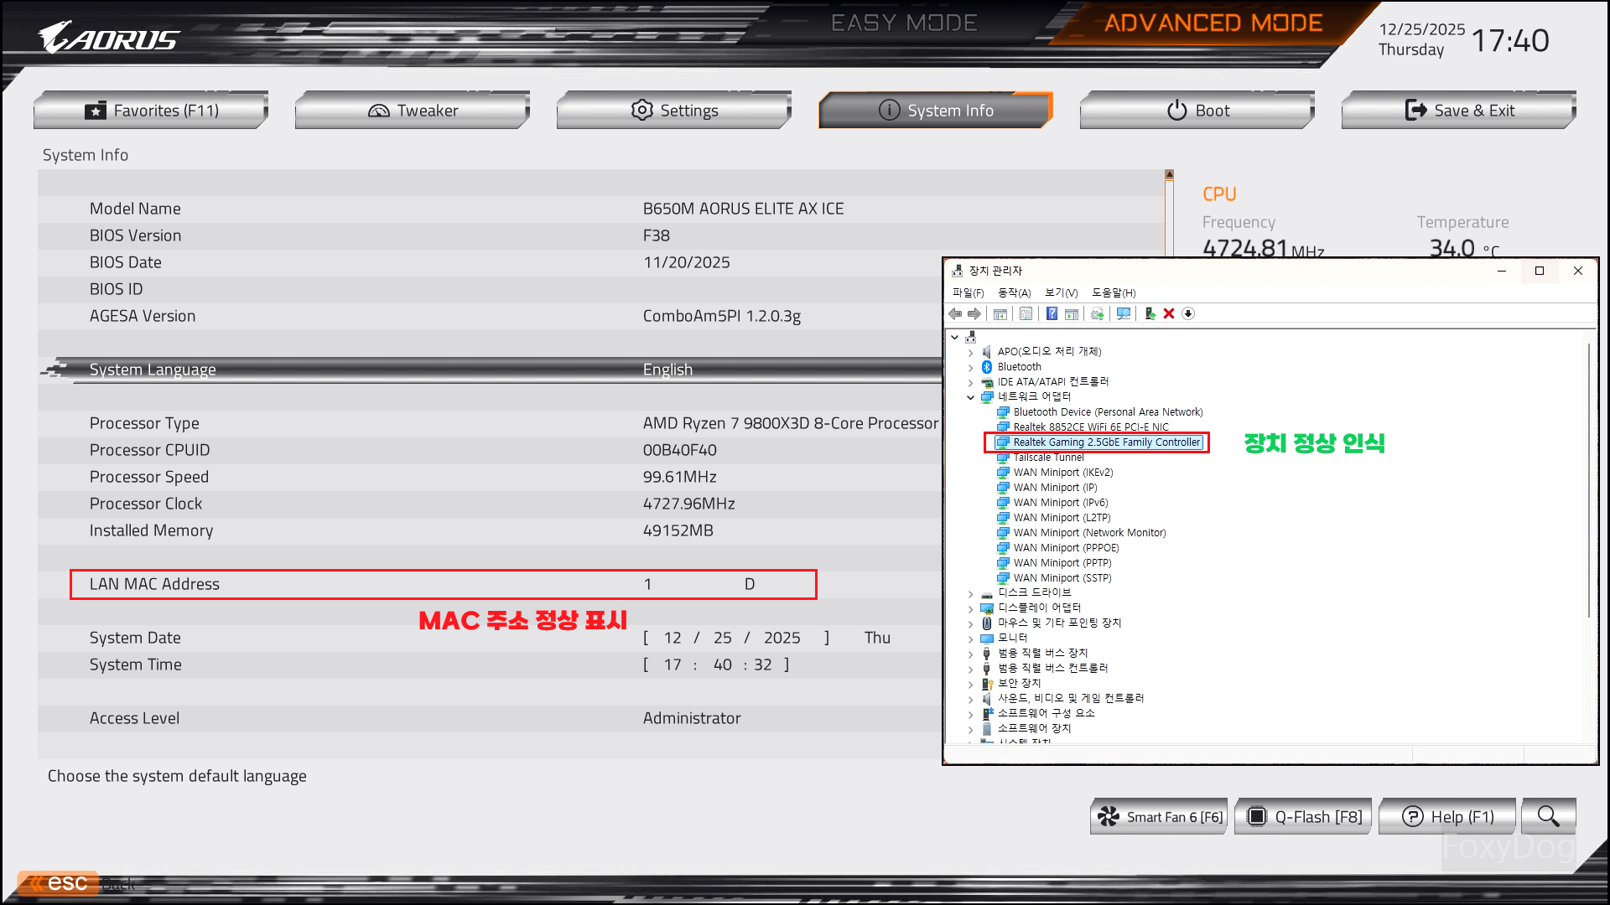This screenshot has width=1610, height=905.
Task: Open the 동작(A) action menu
Action: tap(1014, 292)
